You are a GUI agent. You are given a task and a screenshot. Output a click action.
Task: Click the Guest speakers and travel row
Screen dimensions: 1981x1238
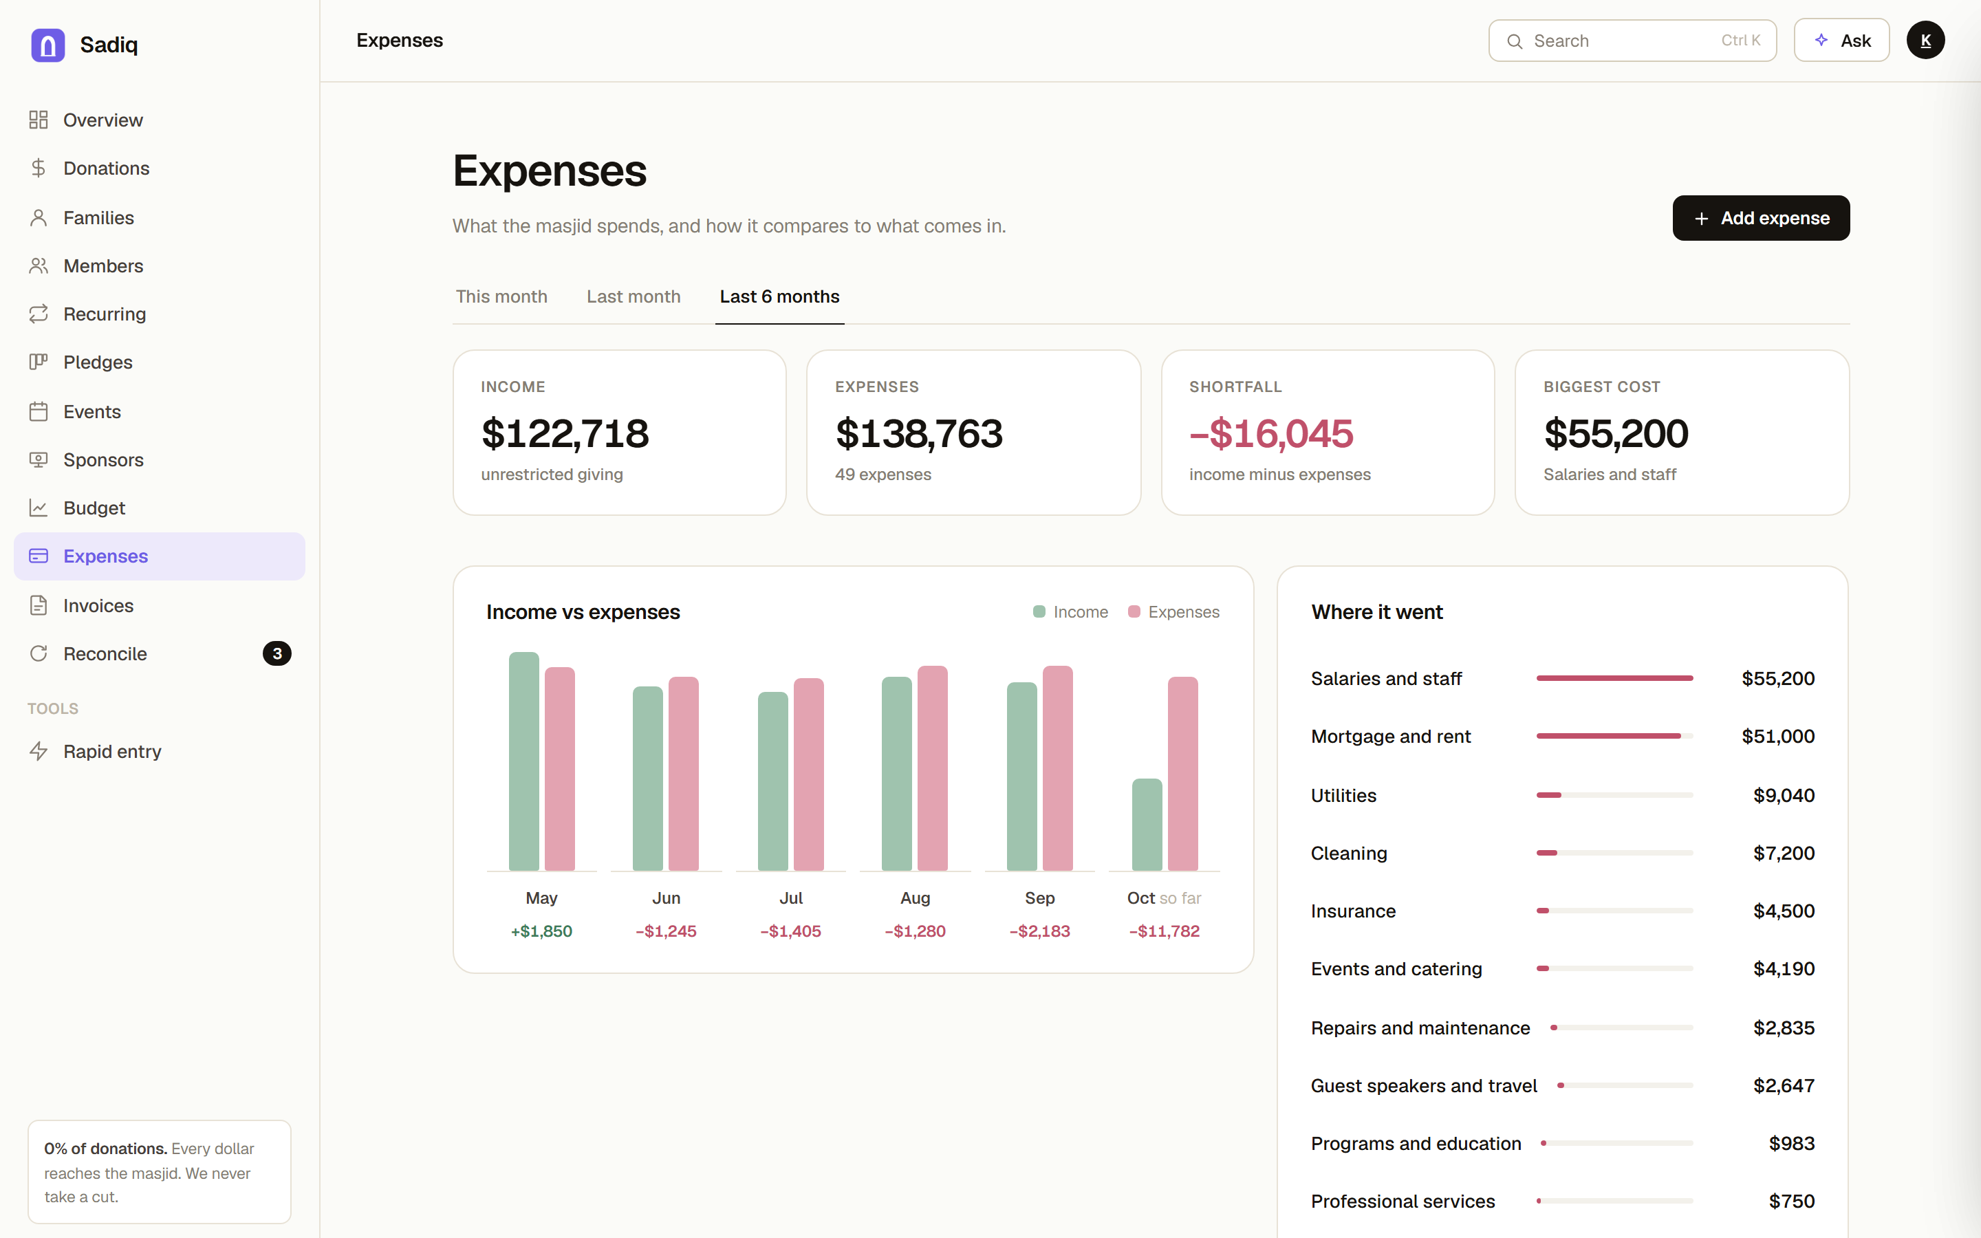click(1563, 1085)
